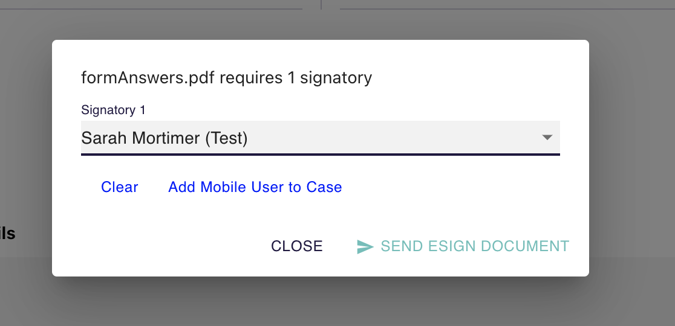Clear the selected signatory

coord(119,187)
